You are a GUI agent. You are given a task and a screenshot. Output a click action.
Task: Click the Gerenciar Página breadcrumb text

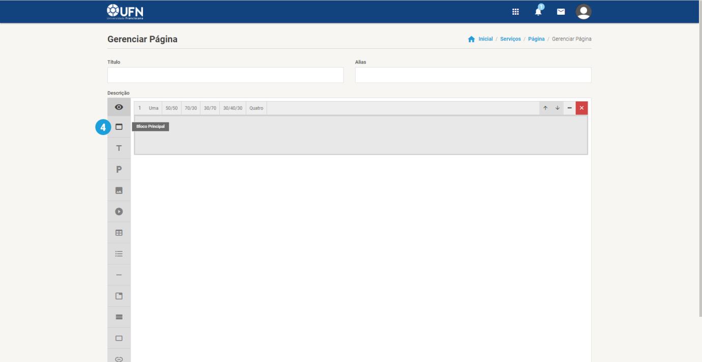click(572, 39)
